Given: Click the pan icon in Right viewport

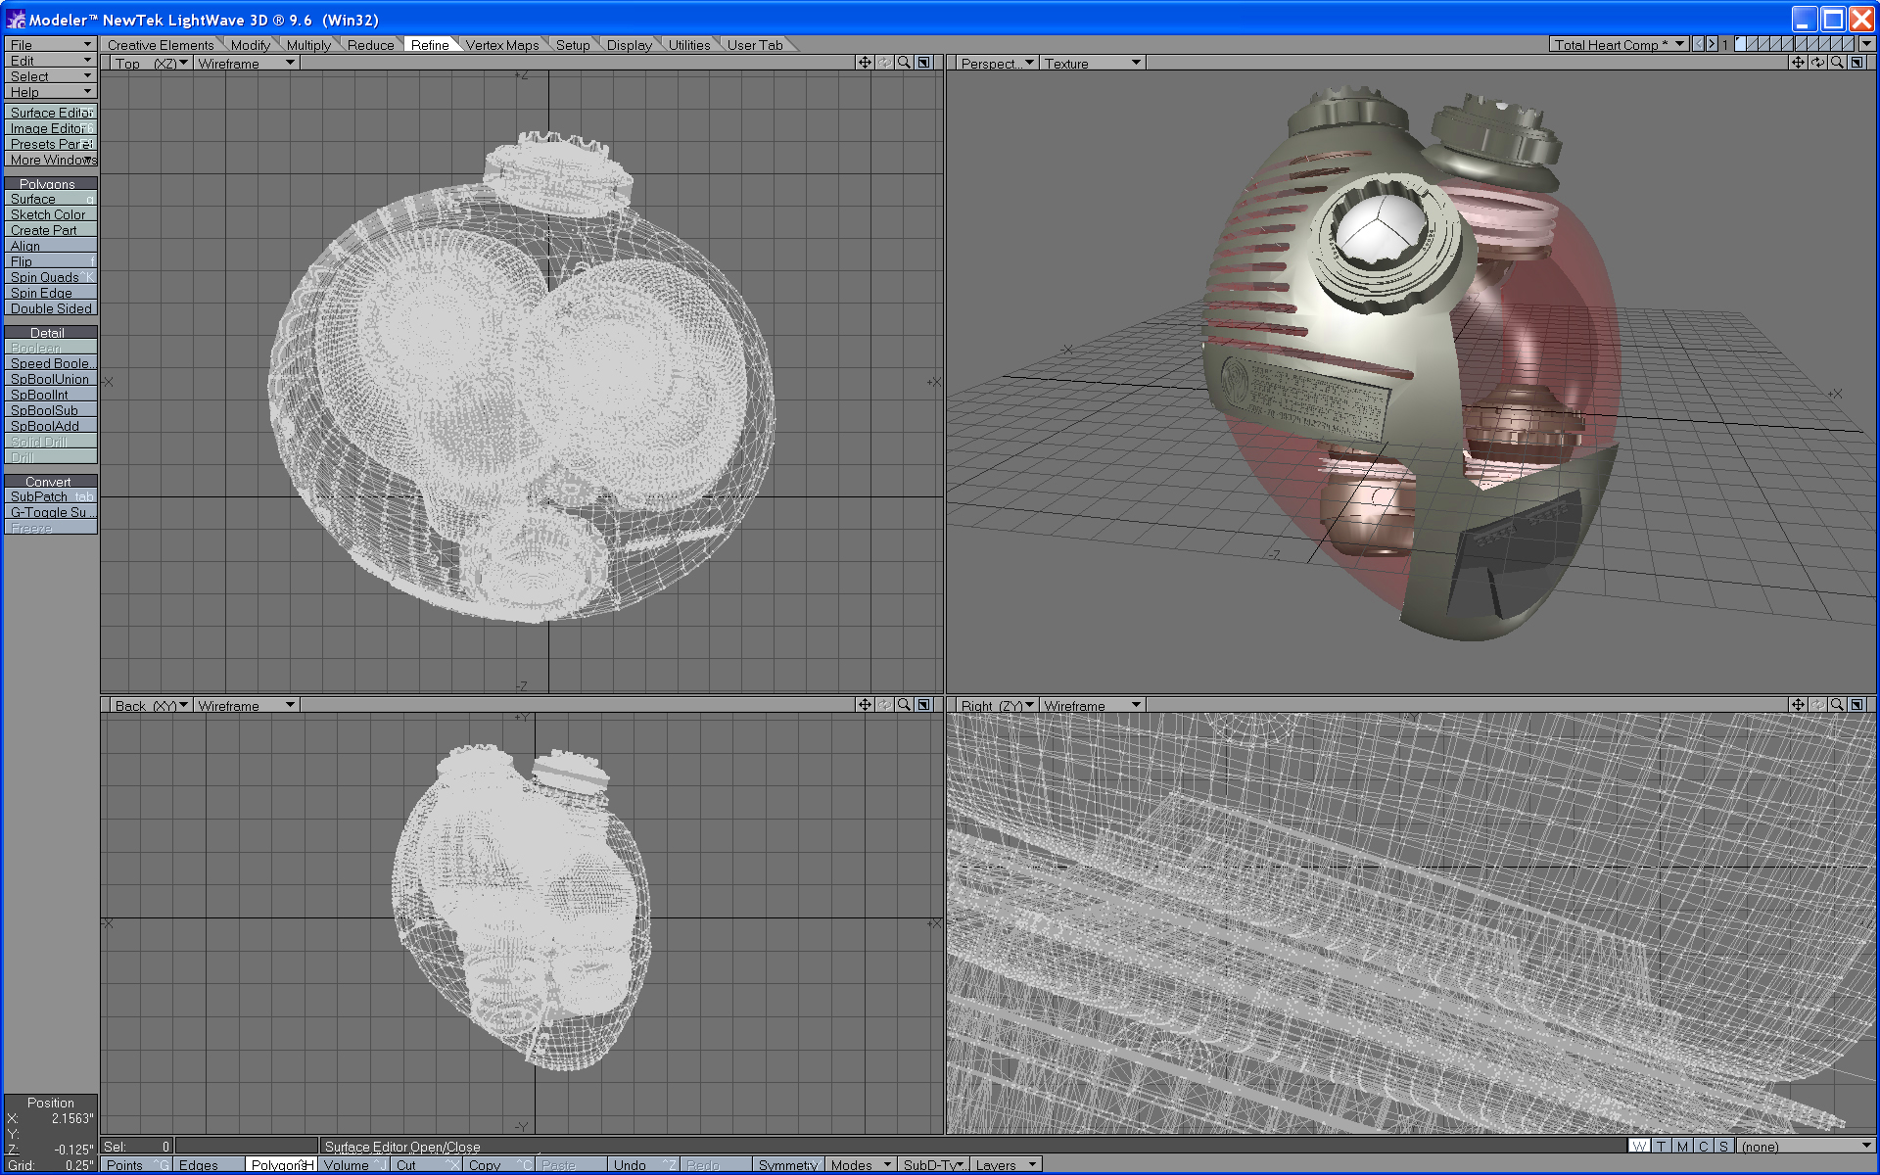Looking at the screenshot, I should click(1798, 705).
